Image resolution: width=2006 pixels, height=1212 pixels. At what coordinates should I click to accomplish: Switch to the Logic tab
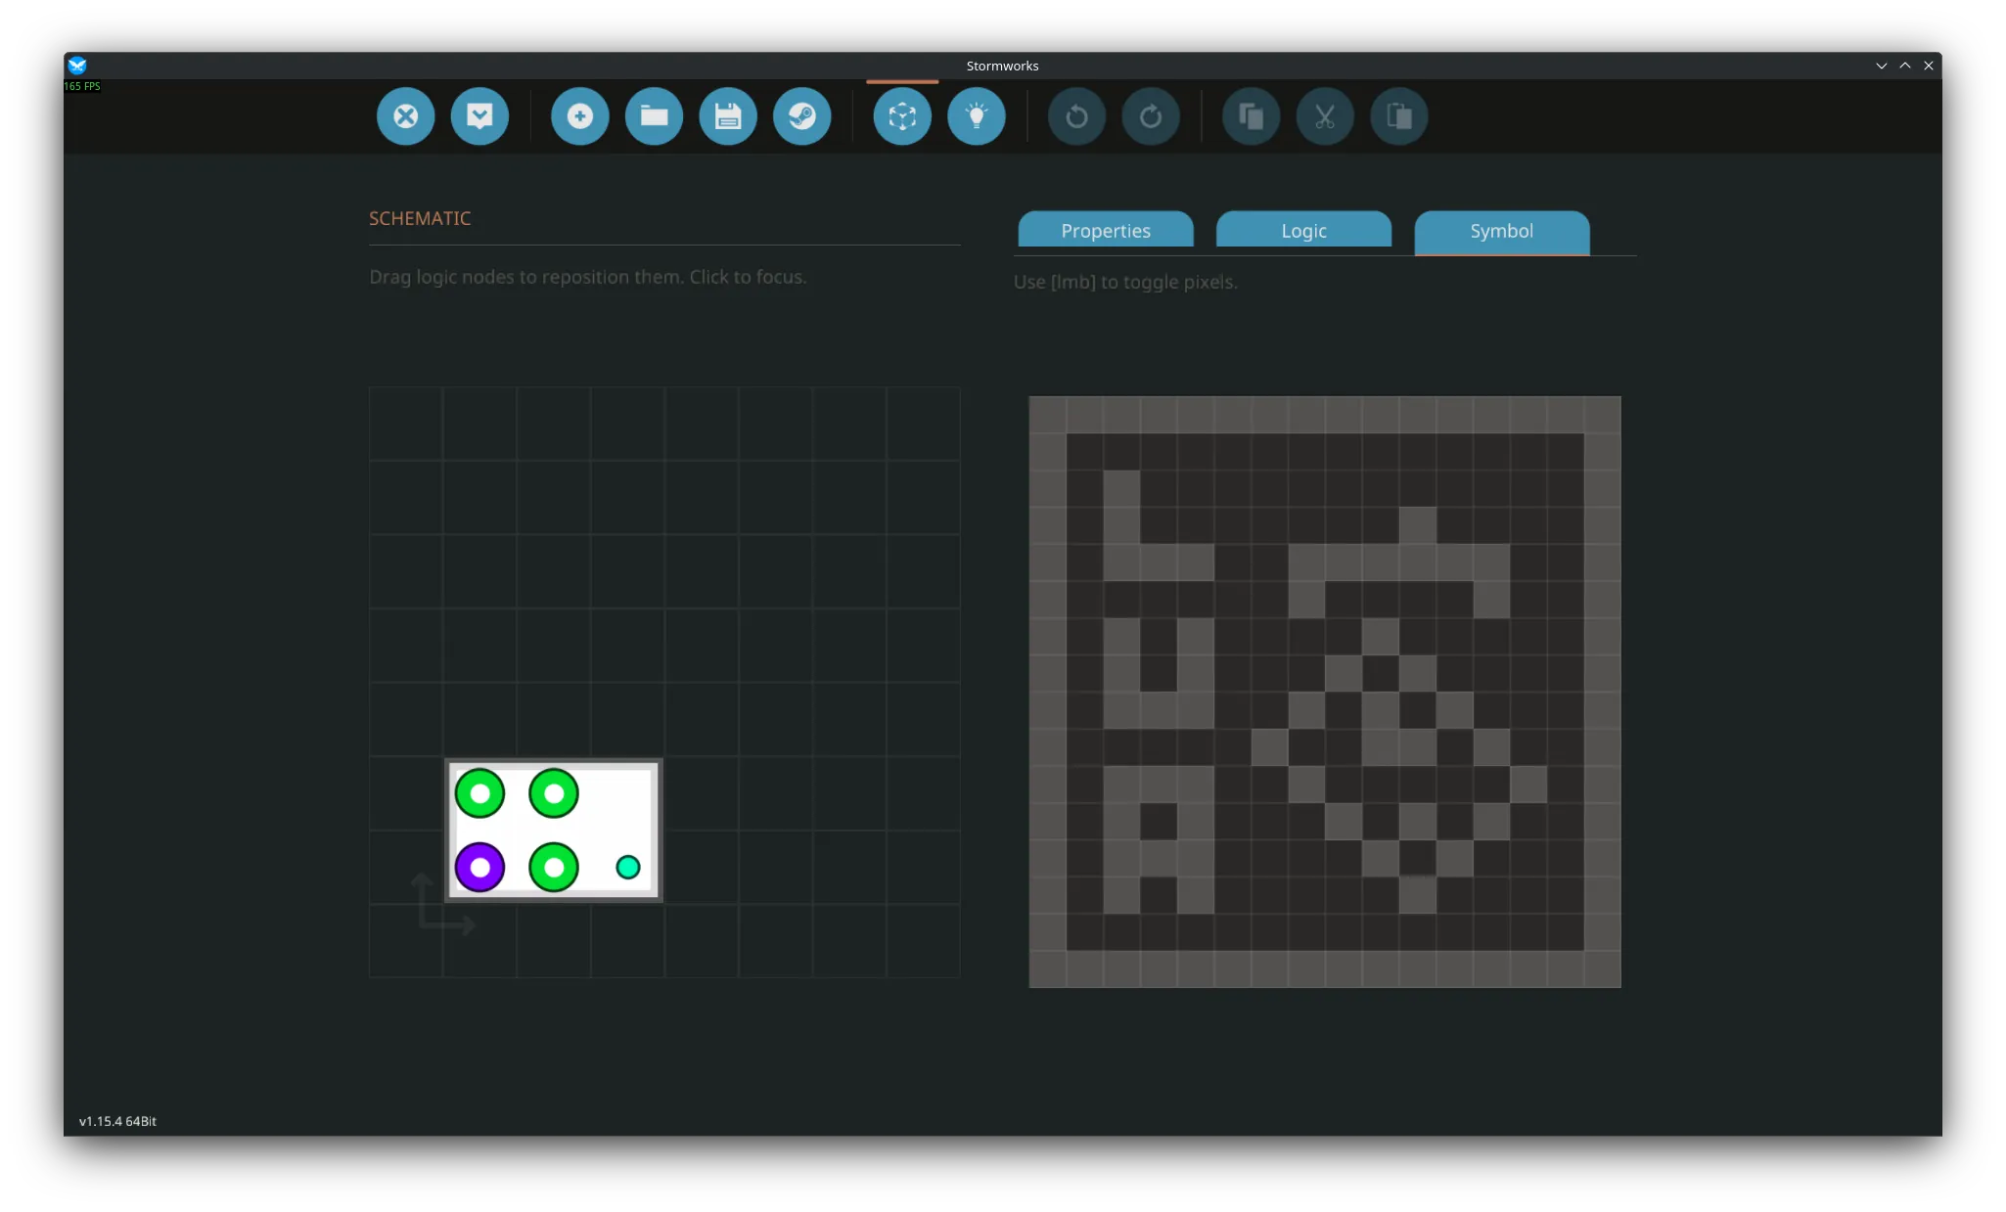1303,231
